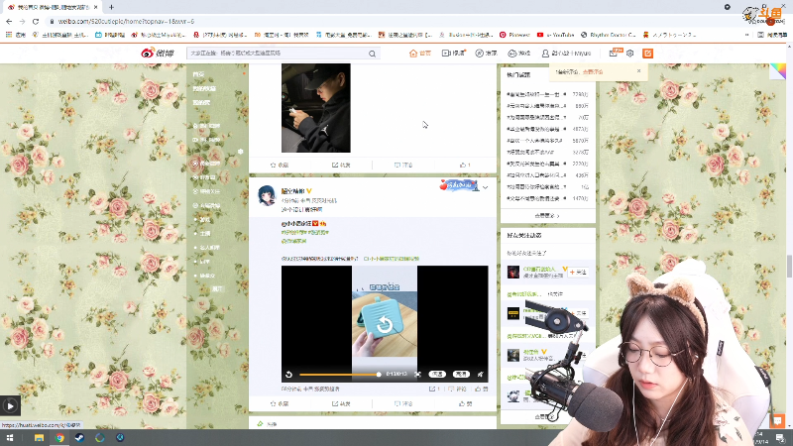Viewport: 793px width, 446px height.
Task: Open the orange chat icon at bottom-right
Action: click(777, 420)
